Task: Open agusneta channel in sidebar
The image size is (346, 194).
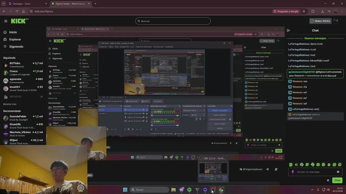Action: [23, 81]
